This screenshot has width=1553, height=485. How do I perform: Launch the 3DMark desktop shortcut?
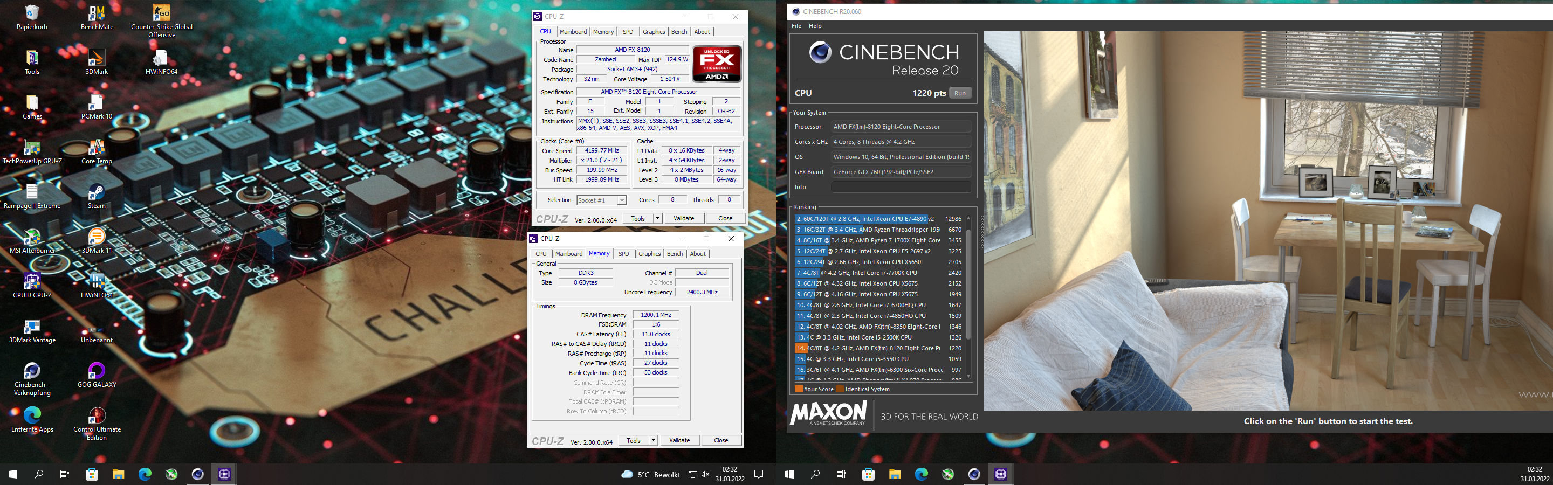pyautogui.click(x=97, y=63)
